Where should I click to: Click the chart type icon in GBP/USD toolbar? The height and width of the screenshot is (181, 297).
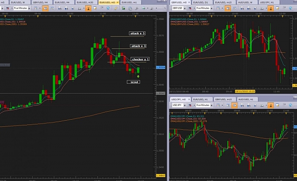(x=218, y=8)
